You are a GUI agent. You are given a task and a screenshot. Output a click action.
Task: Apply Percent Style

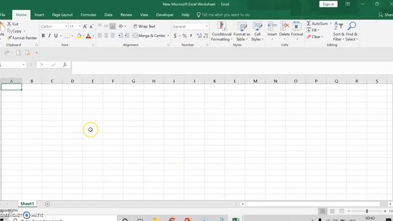184,36
